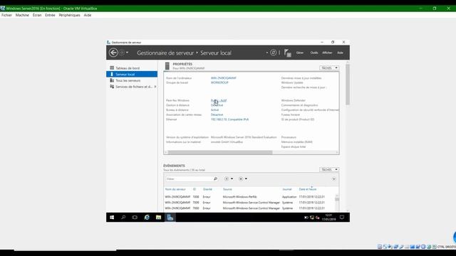Open VirtualBox Fichier menu

click(6, 15)
